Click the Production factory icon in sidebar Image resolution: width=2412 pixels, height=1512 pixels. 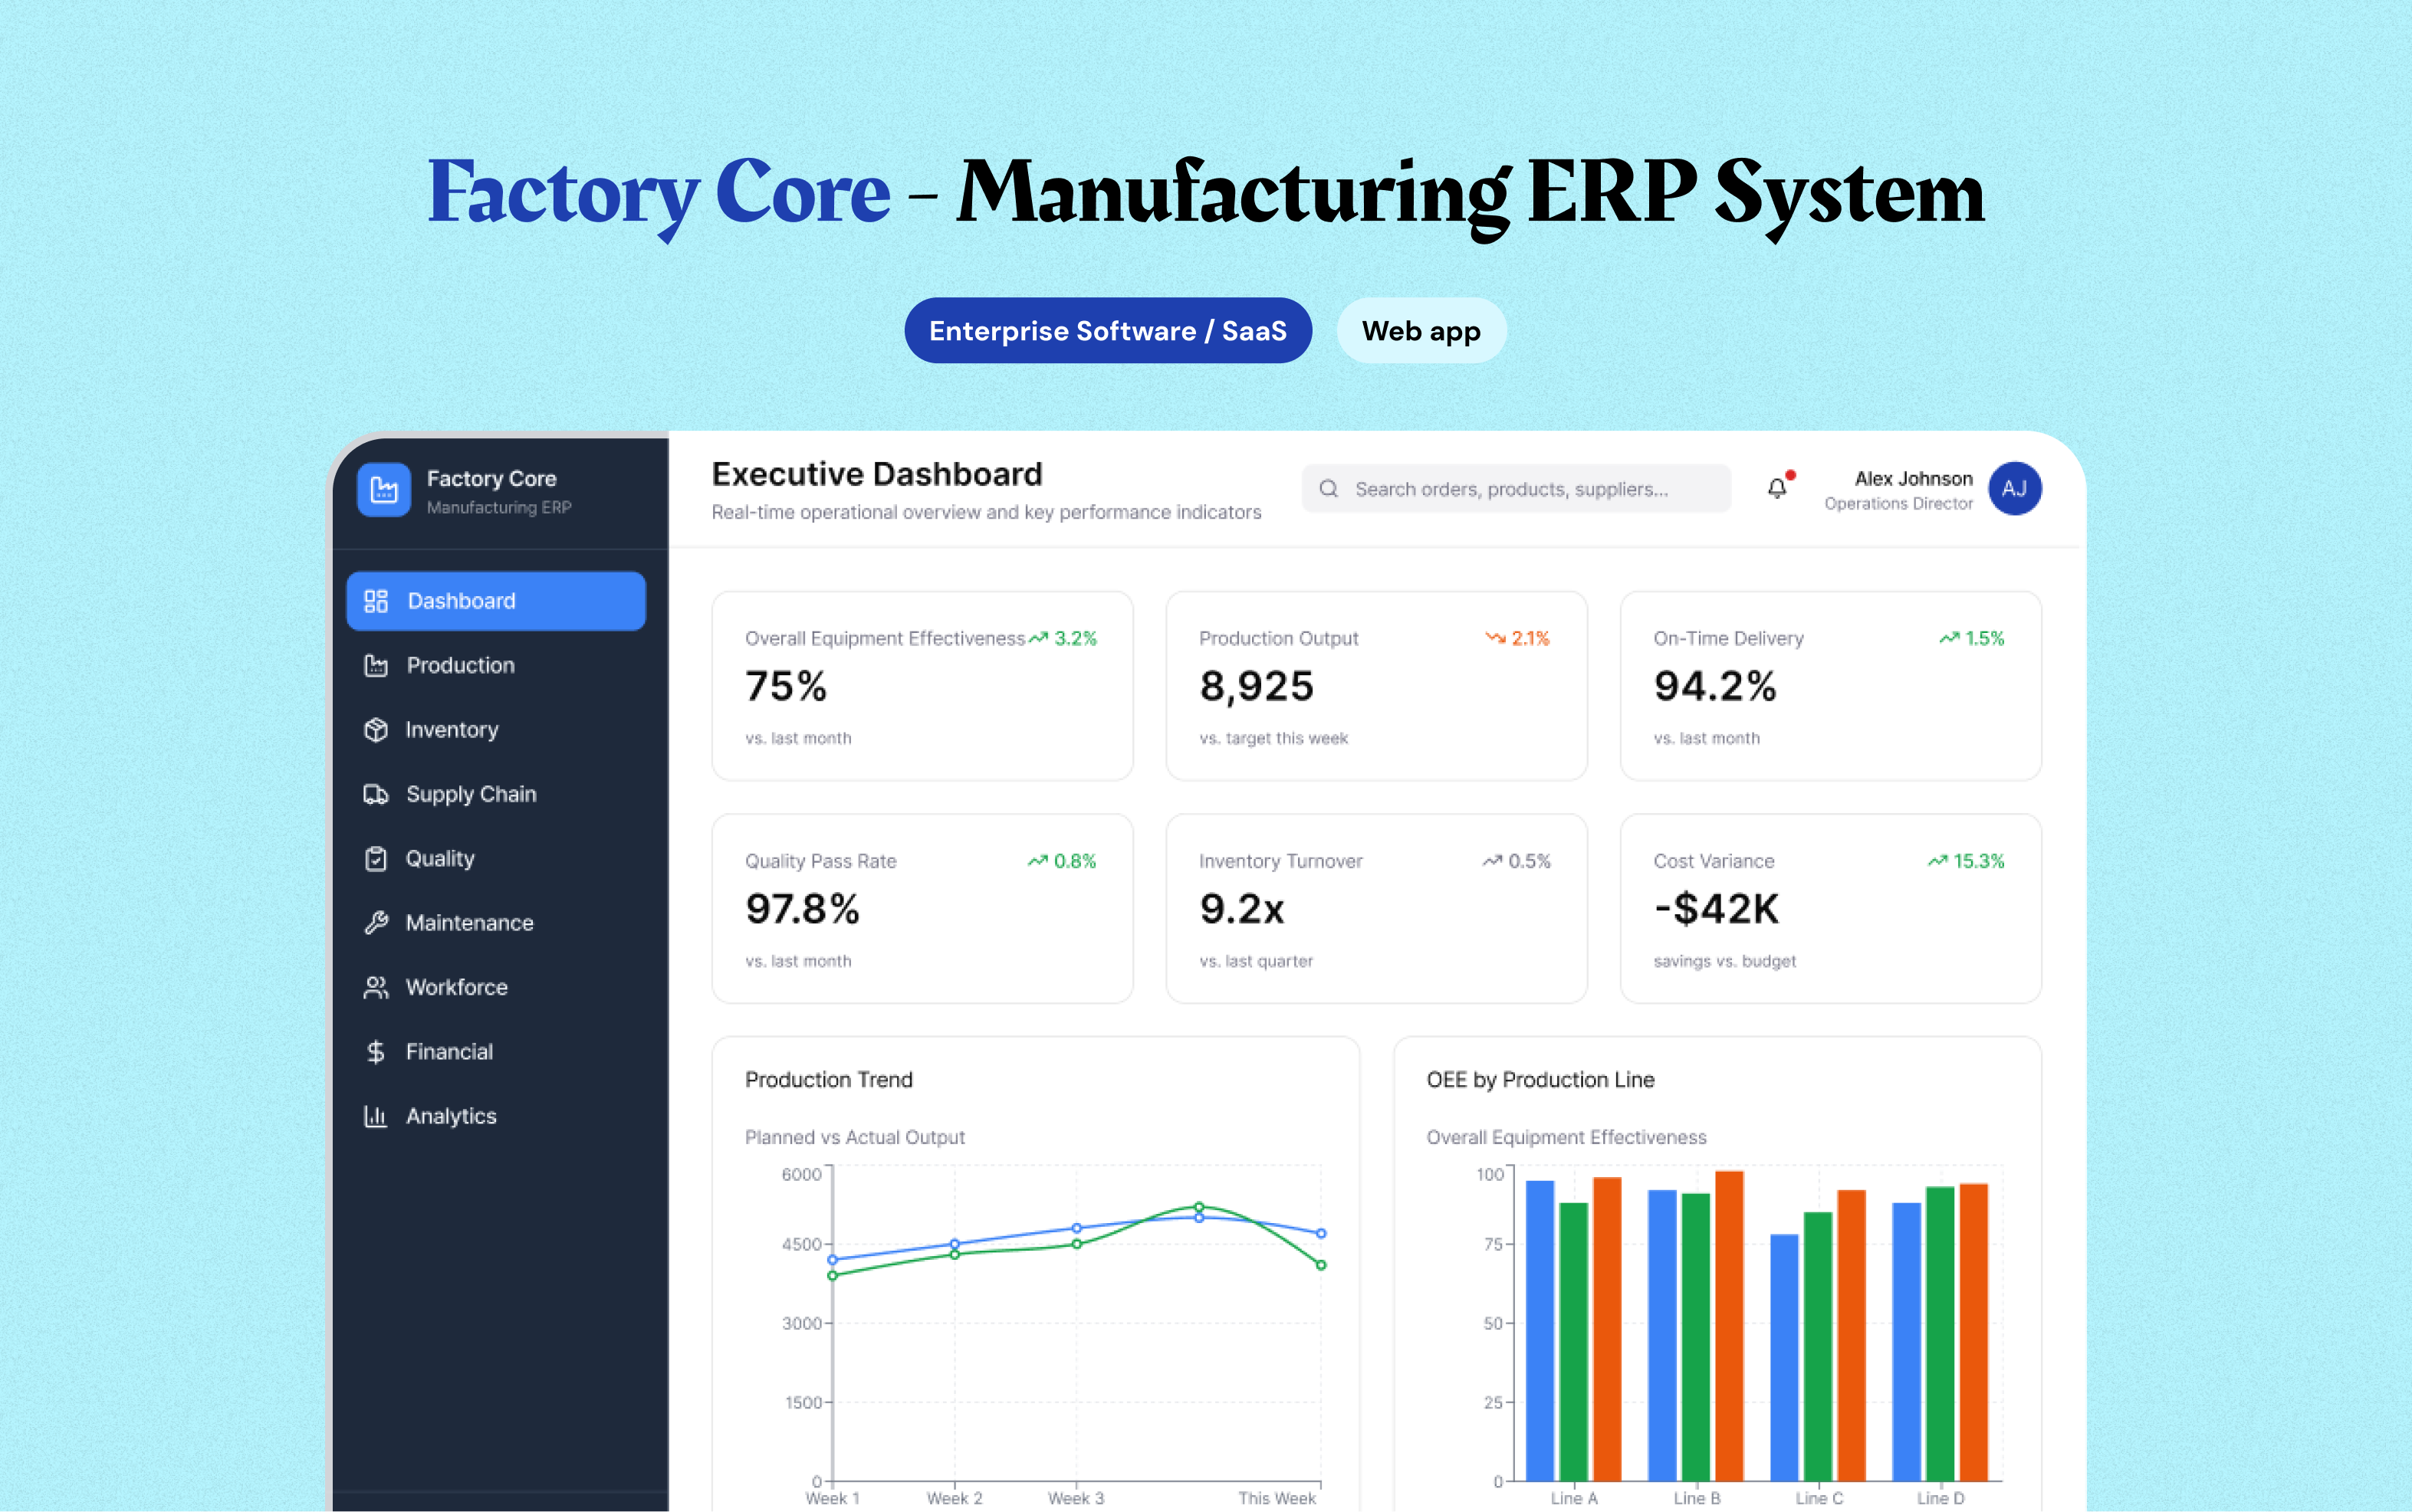point(376,666)
